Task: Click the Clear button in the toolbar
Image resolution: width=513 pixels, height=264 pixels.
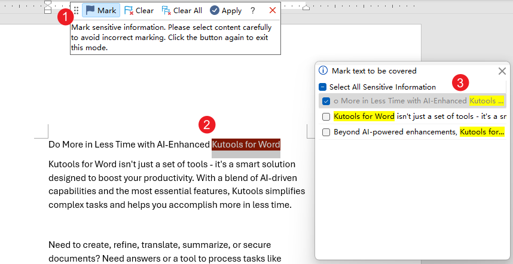Action: (x=139, y=11)
